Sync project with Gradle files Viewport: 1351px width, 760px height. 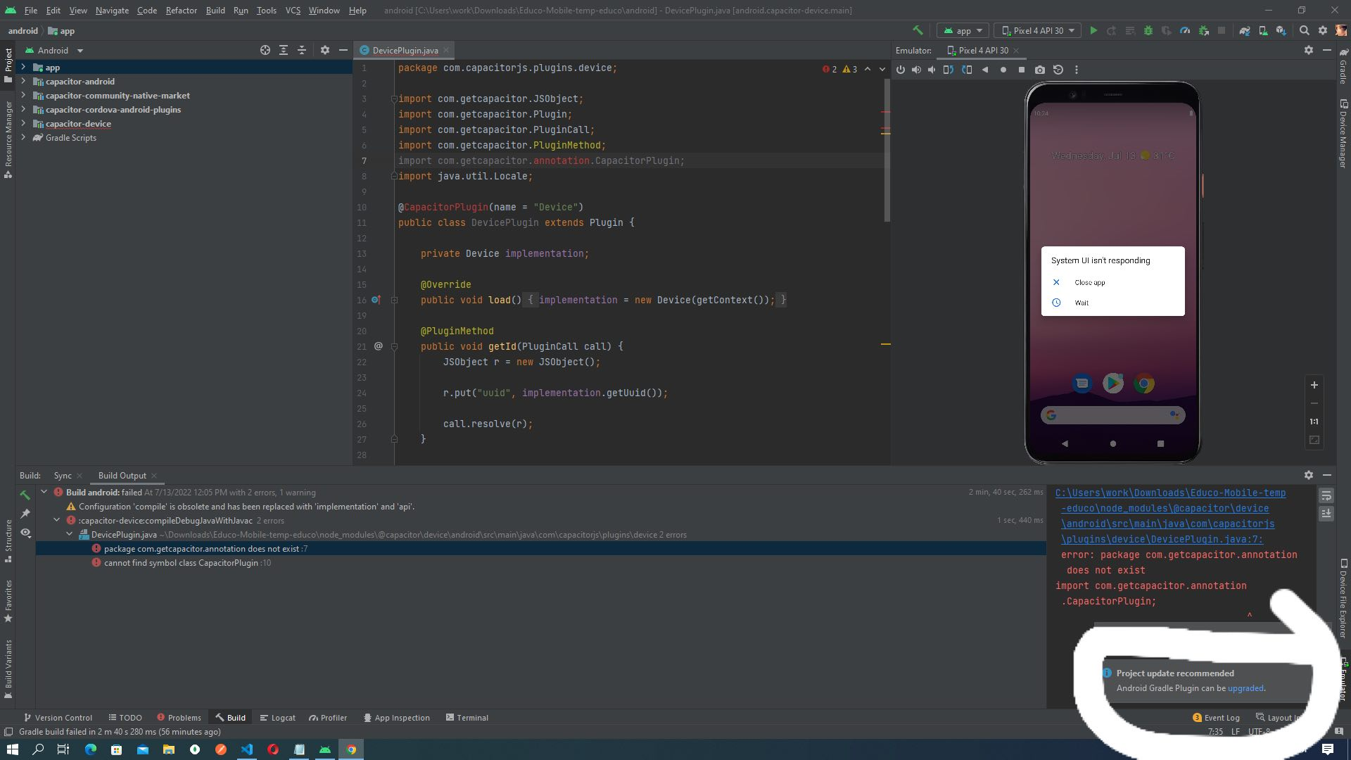tap(1243, 30)
